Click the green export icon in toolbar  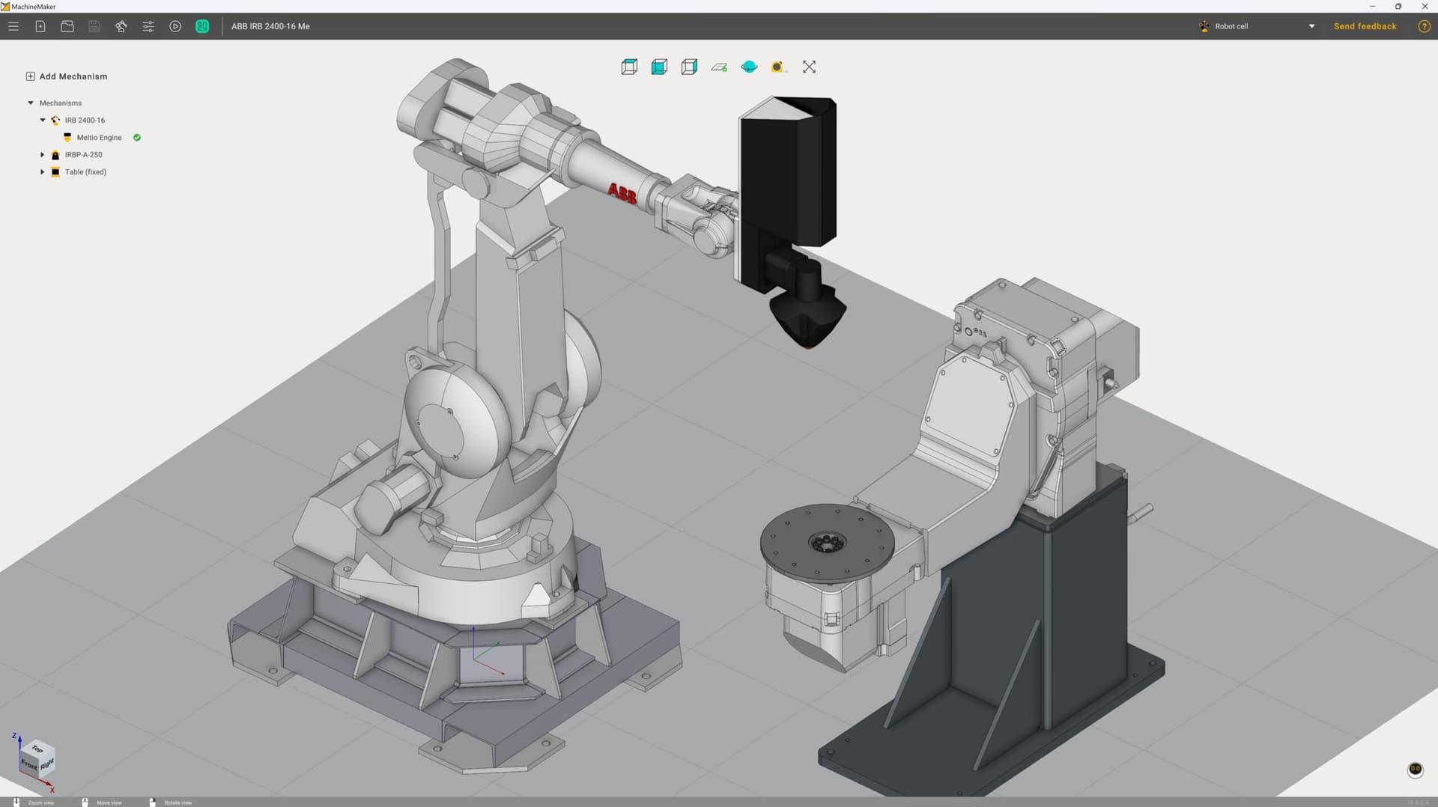201,26
